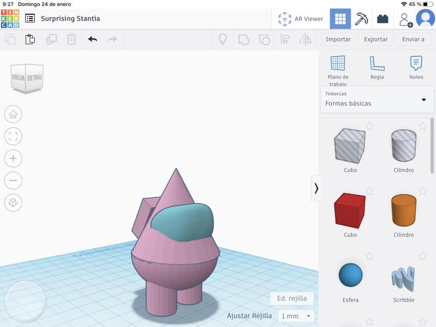This screenshot has width=436, height=327.
Task: Click the Exportar button
Action: click(x=376, y=39)
